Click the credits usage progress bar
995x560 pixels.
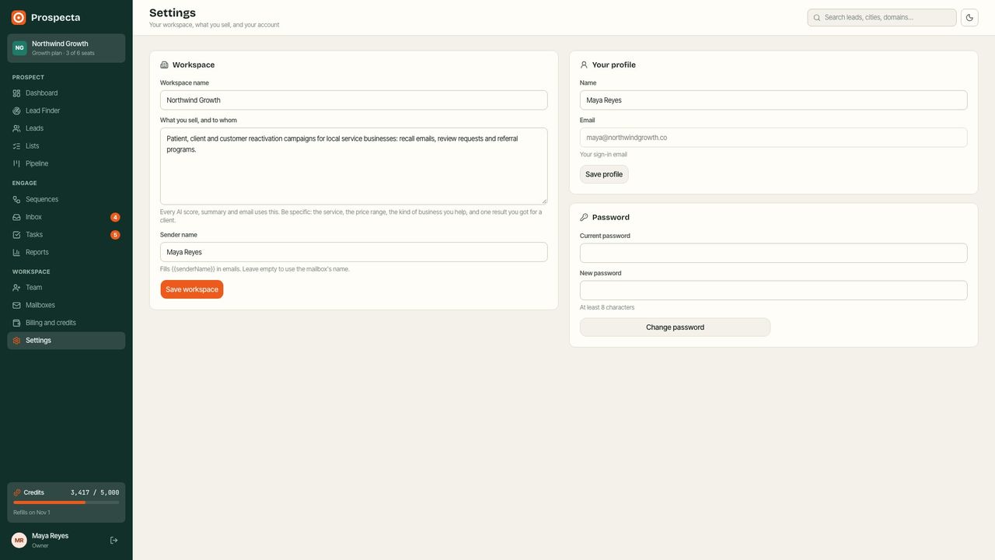pos(66,502)
